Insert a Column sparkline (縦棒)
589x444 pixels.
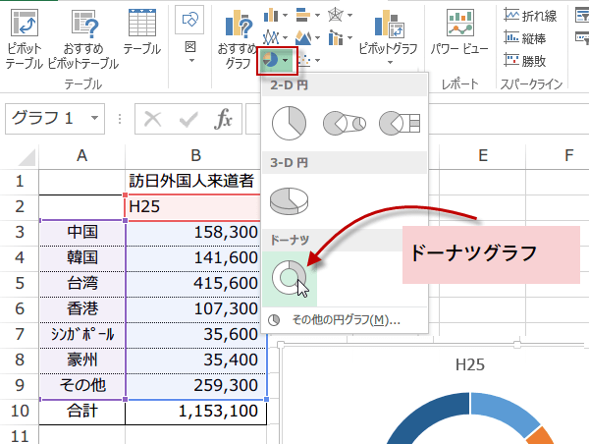(532, 36)
